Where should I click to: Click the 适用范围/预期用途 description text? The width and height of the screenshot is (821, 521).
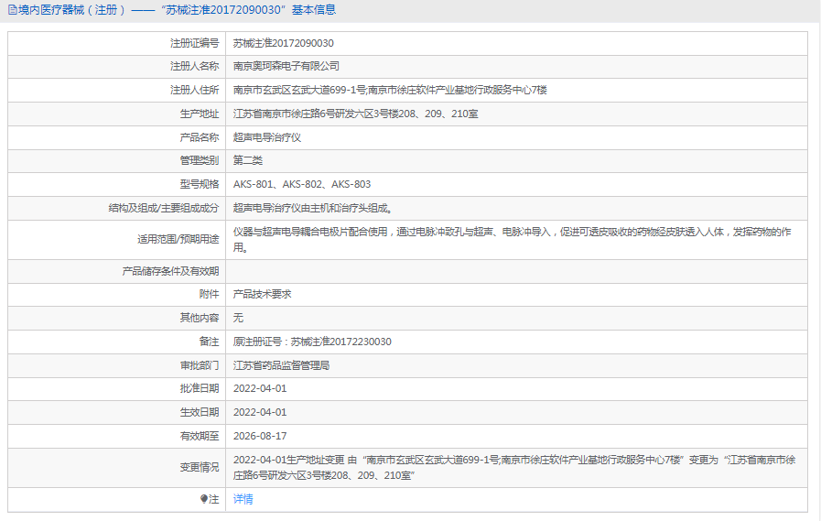(512, 239)
